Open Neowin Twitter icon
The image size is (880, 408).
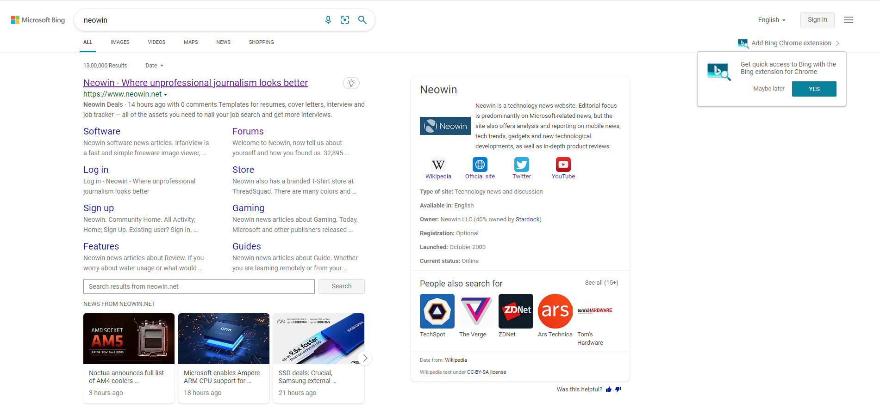[522, 164]
